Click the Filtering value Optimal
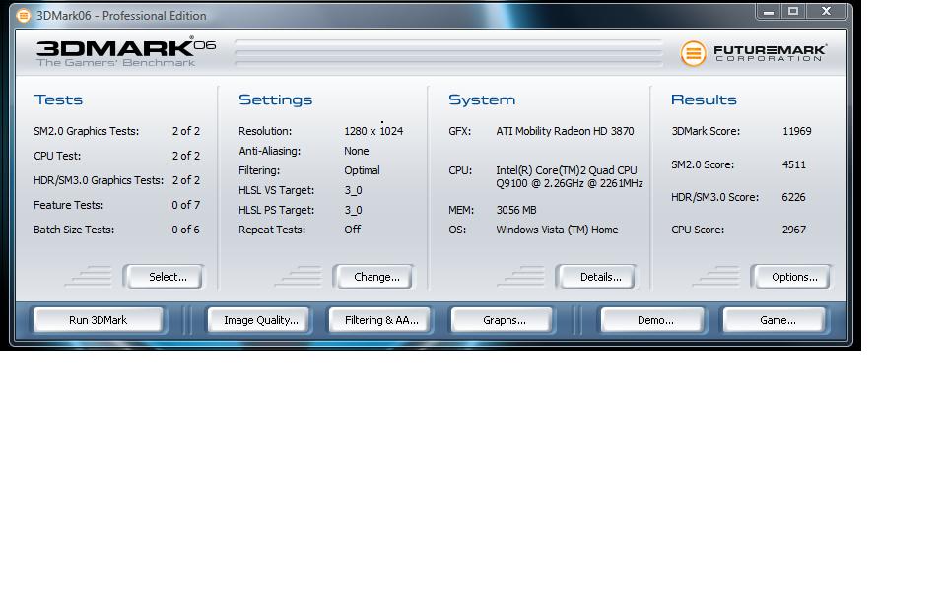 click(362, 170)
